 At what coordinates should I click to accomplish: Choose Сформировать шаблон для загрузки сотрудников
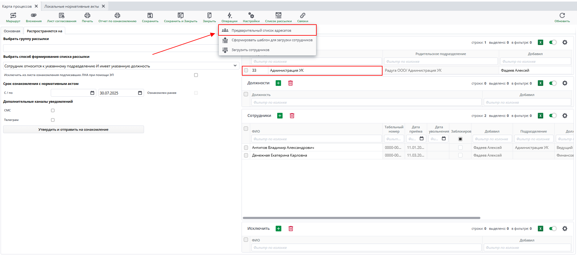coord(267,40)
